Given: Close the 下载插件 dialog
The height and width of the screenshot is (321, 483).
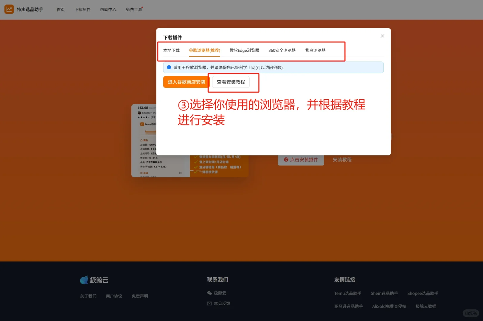Looking at the screenshot, I should pos(382,36).
